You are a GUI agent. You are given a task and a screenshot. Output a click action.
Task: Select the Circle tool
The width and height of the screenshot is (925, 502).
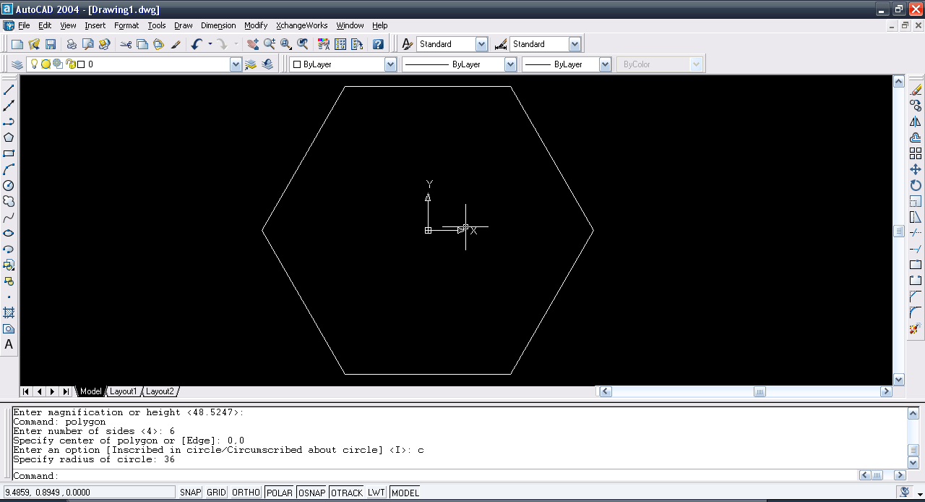pyautogui.click(x=9, y=185)
